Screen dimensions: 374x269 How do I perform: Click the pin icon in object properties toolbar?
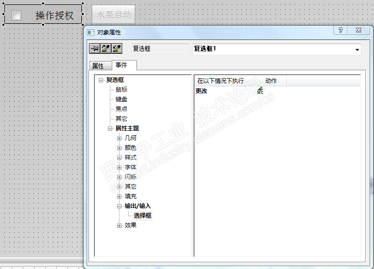[94, 48]
